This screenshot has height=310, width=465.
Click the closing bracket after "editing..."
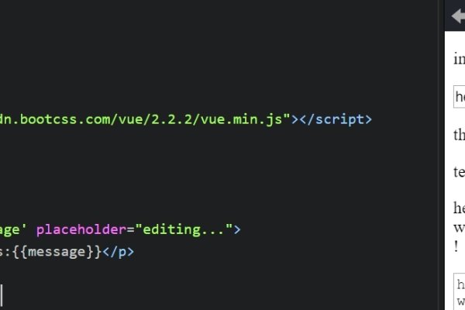pos(237,229)
